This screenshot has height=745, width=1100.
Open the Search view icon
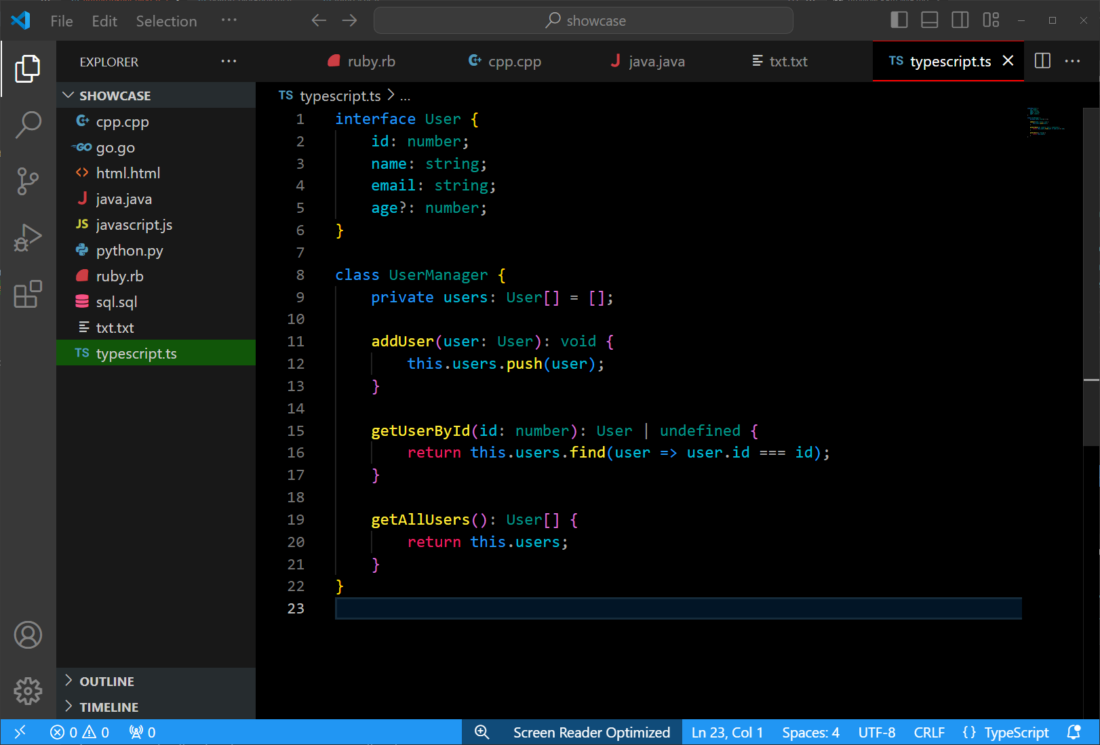click(x=28, y=125)
